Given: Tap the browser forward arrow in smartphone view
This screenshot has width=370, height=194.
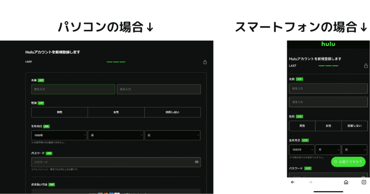Looking at the screenshot, I should click(x=310, y=182).
